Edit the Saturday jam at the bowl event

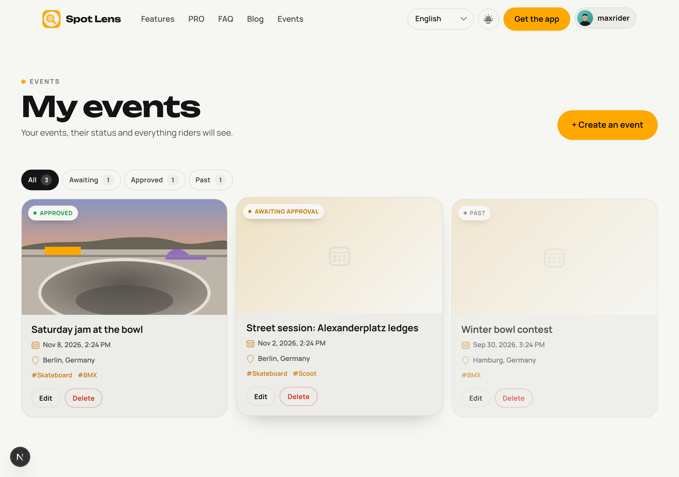46,398
